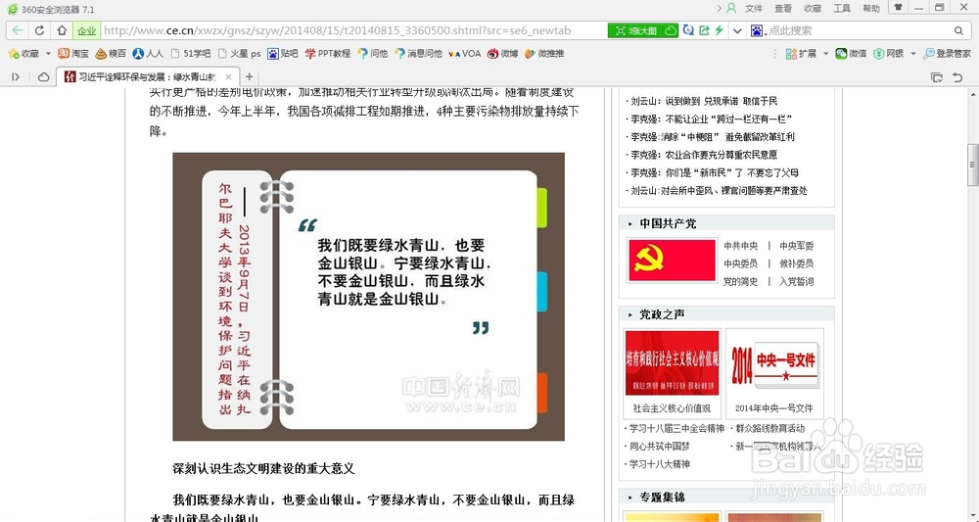Open the 中央军委 link
Screen dimensions: 979x522
click(x=796, y=246)
